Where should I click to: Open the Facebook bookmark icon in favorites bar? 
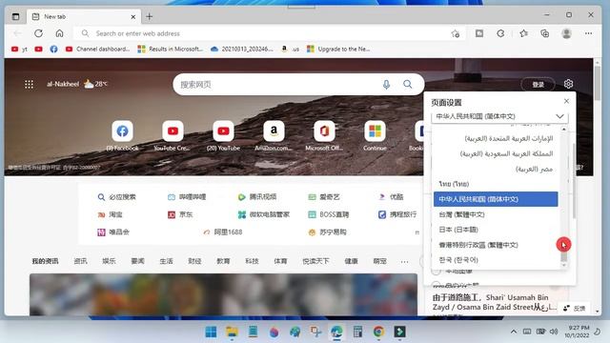pyautogui.click(x=53, y=49)
